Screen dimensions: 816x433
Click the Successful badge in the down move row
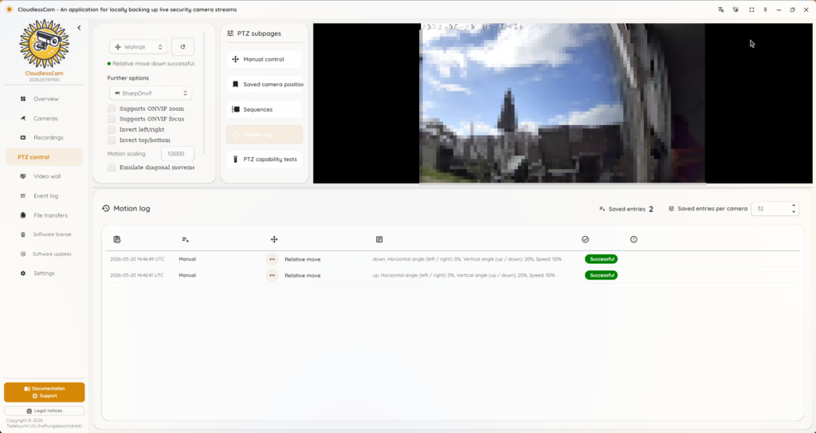click(x=601, y=259)
